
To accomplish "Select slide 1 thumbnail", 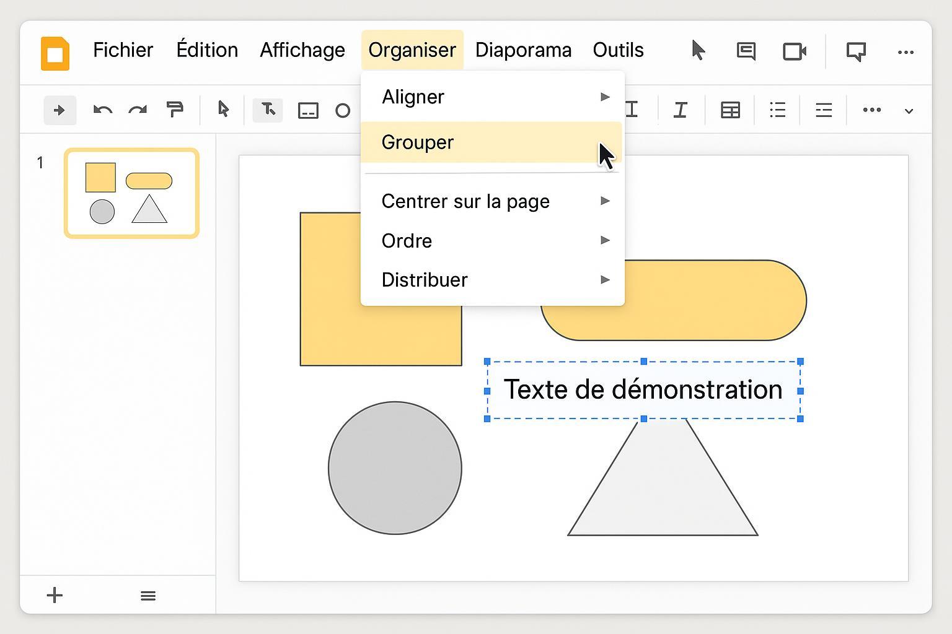I will pos(131,193).
